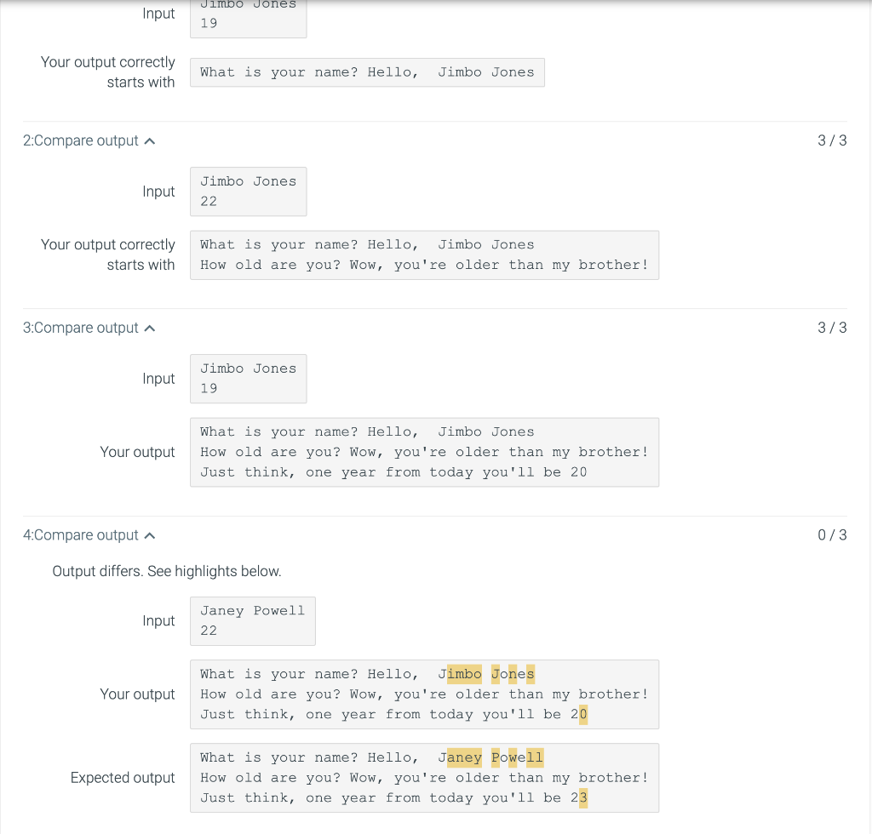
Task: Click the chevron next to 3:Compare output
Action: (x=150, y=328)
